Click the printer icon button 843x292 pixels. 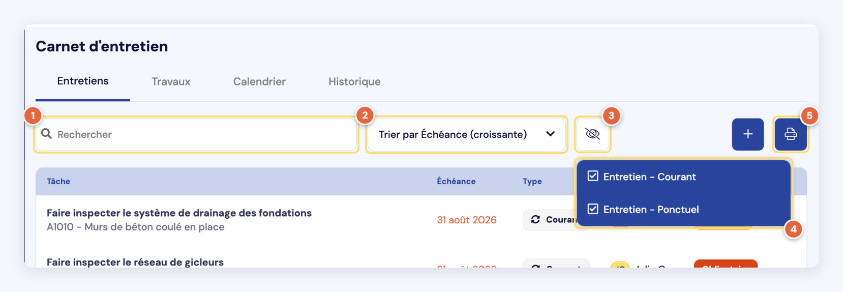[790, 134]
